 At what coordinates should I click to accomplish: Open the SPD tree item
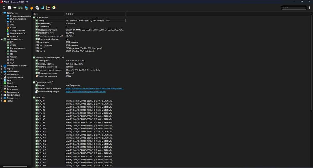[12, 54]
